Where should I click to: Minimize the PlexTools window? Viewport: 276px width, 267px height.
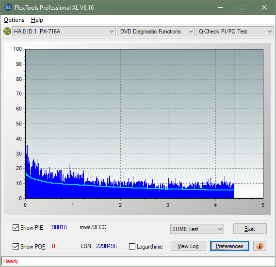click(x=220, y=8)
